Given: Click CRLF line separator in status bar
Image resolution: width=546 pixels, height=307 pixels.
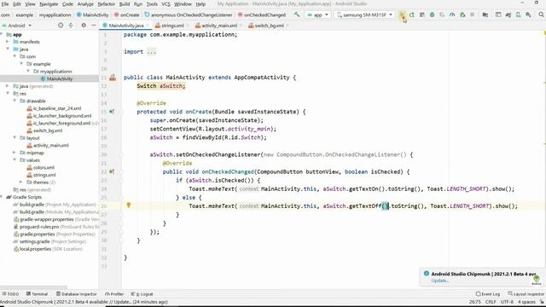Looking at the screenshot, I should click(491, 302).
